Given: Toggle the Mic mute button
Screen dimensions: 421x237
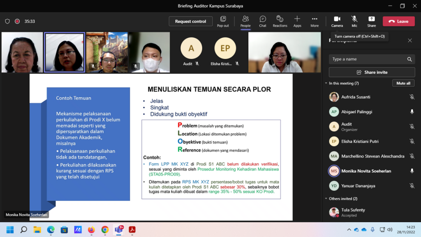Looking at the screenshot, I should coord(354,21).
